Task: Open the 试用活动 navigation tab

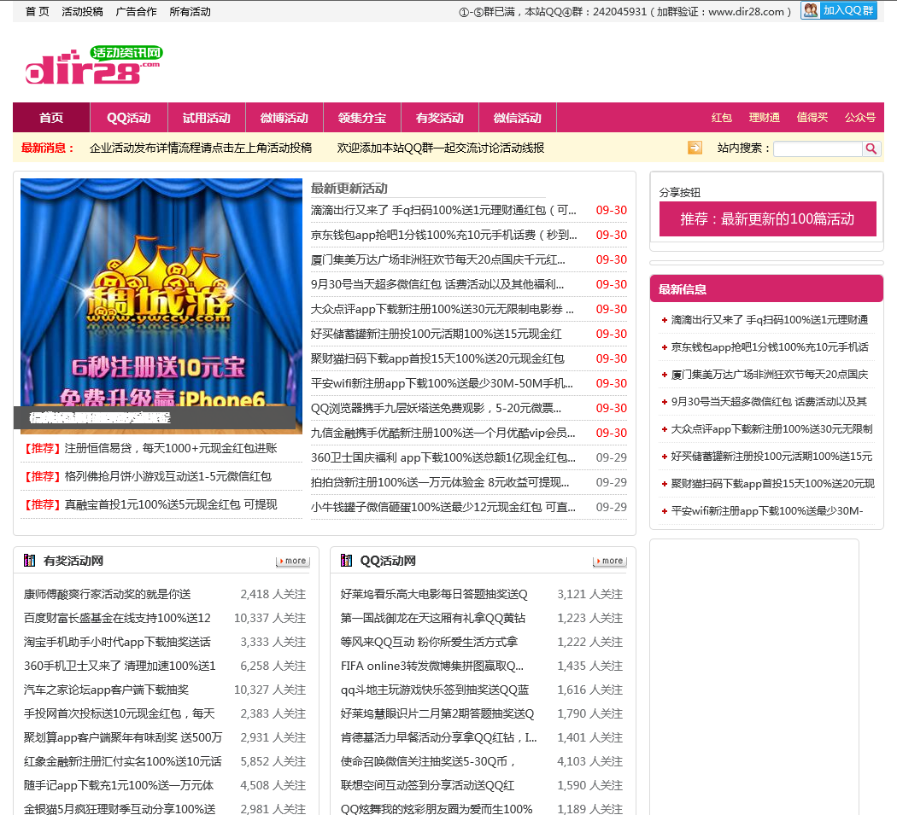Action: (207, 118)
